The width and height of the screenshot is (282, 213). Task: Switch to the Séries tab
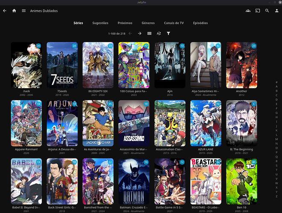pos(78,23)
